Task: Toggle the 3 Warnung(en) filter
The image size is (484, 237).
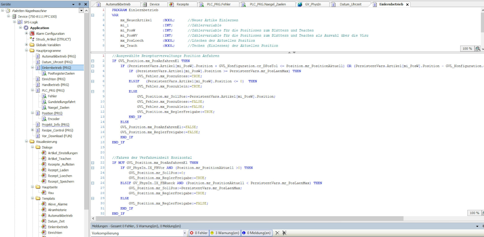Action: click(x=225, y=233)
